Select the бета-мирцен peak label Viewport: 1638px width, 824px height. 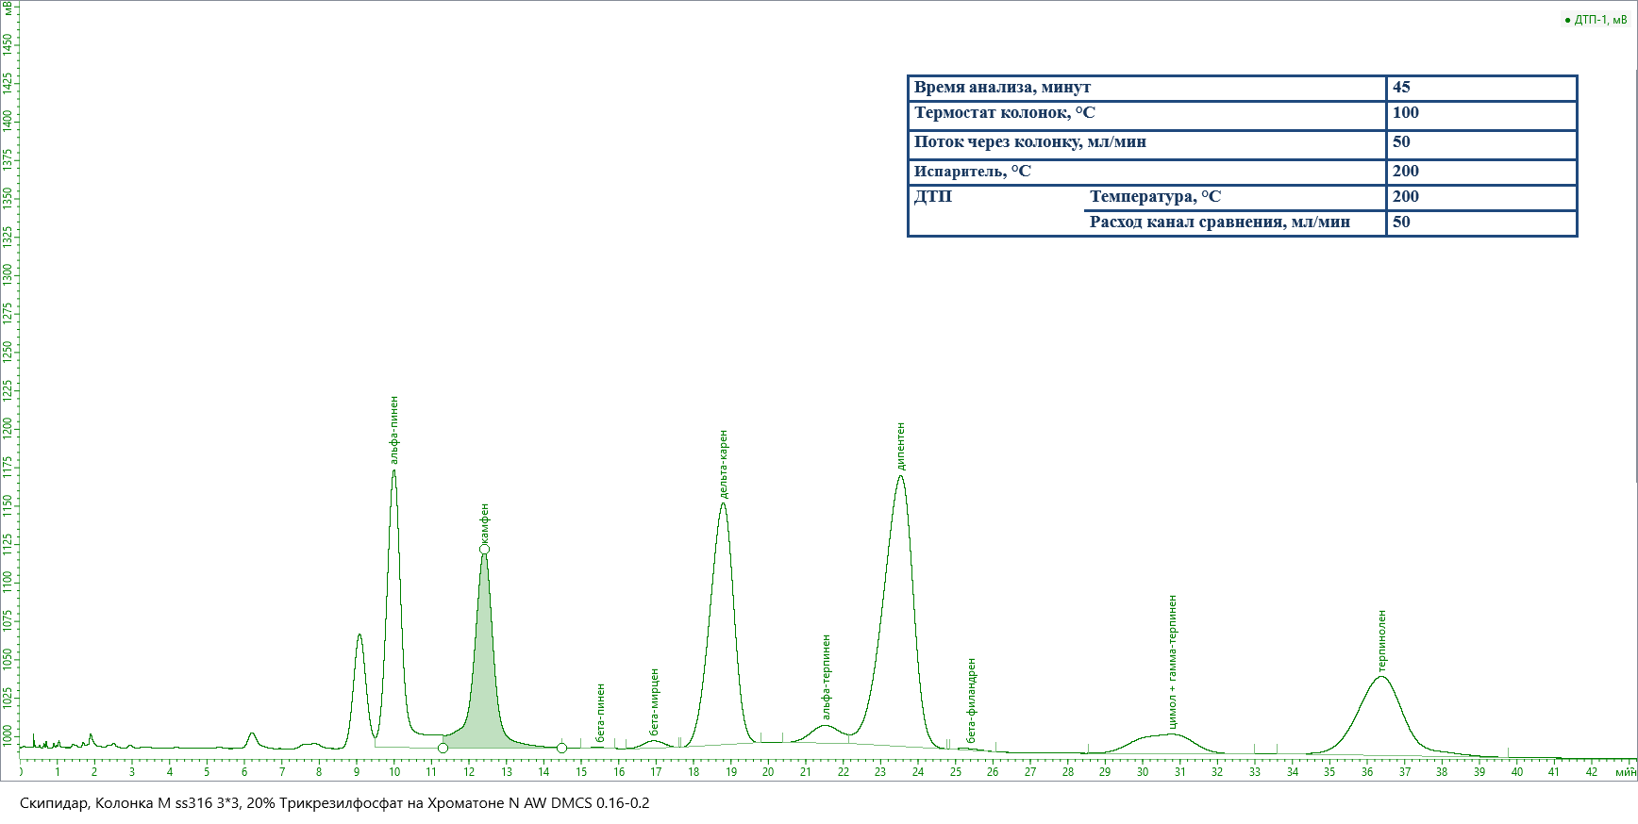point(655,701)
